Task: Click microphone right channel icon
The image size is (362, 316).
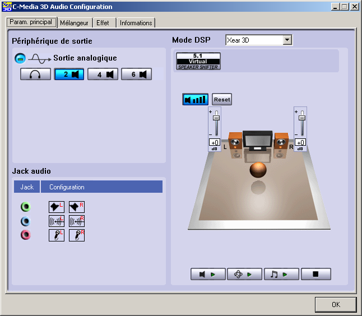Action: click(x=77, y=235)
